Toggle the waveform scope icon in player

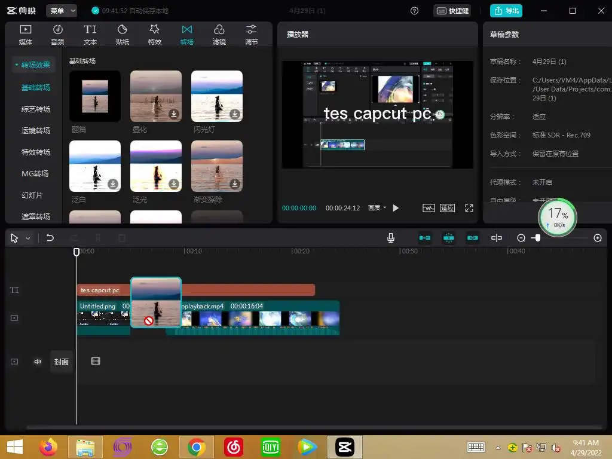[x=429, y=208]
